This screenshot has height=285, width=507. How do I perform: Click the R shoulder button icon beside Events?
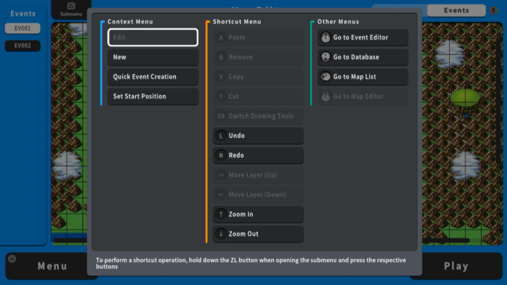click(x=493, y=10)
